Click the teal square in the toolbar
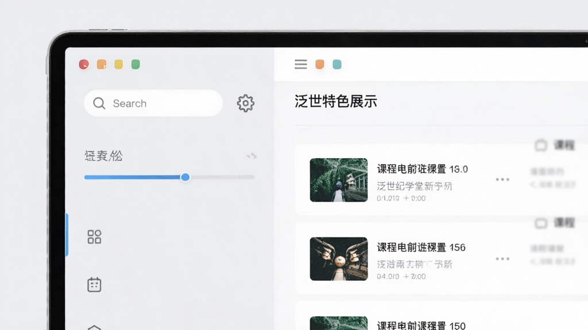Viewport: 588px width, 330px height. click(x=337, y=64)
